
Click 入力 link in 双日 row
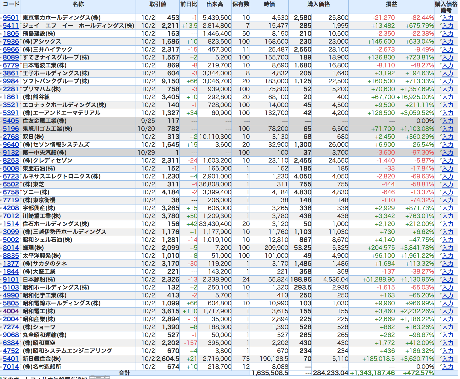448,137
